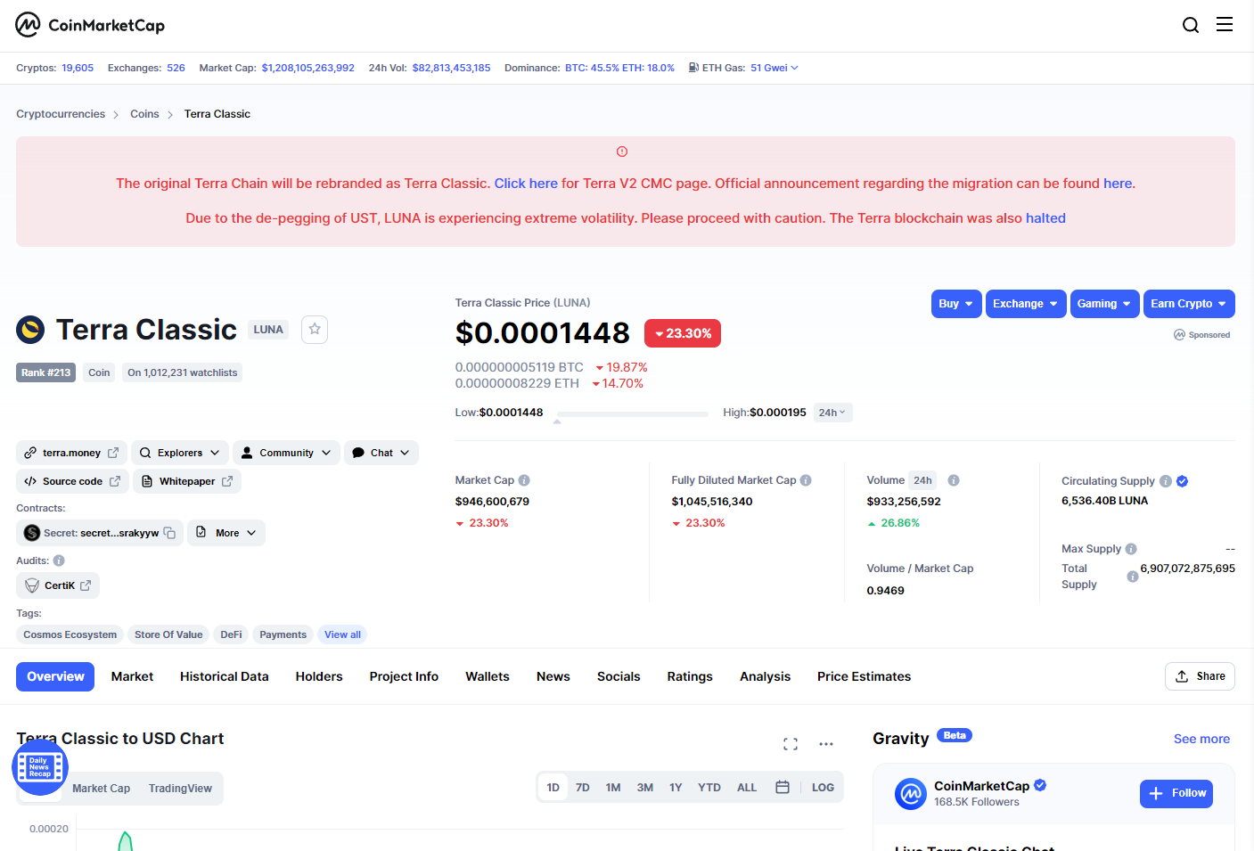Follow CoinMarketCap on Gravity
The height and width of the screenshot is (851, 1254).
(1176, 793)
